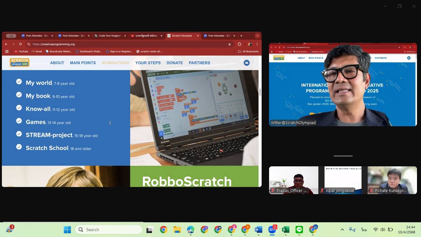
Task: Select NOMINATIONS in the site menu
Action: click(x=116, y=63)
